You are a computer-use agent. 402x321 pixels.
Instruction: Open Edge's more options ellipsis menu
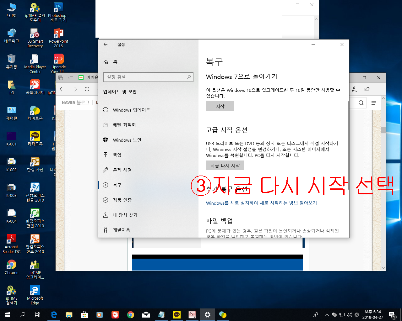click(x=380, y=89)
